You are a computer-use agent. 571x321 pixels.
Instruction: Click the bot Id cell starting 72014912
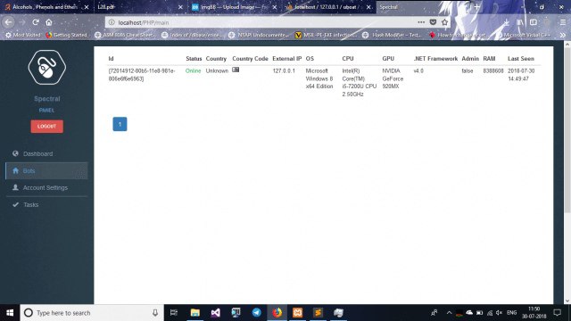[142, 75]
